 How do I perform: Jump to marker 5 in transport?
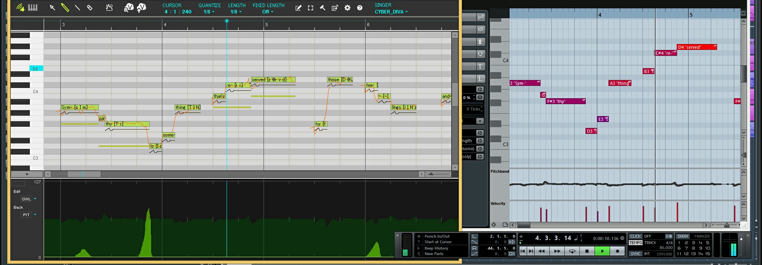pos(708,243)
